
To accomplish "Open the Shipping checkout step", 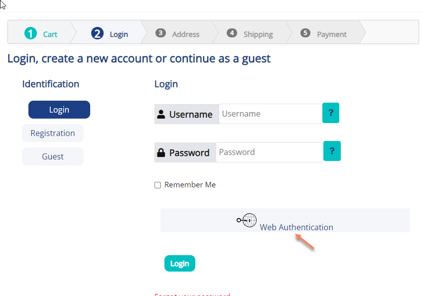I will coord(258,34).
